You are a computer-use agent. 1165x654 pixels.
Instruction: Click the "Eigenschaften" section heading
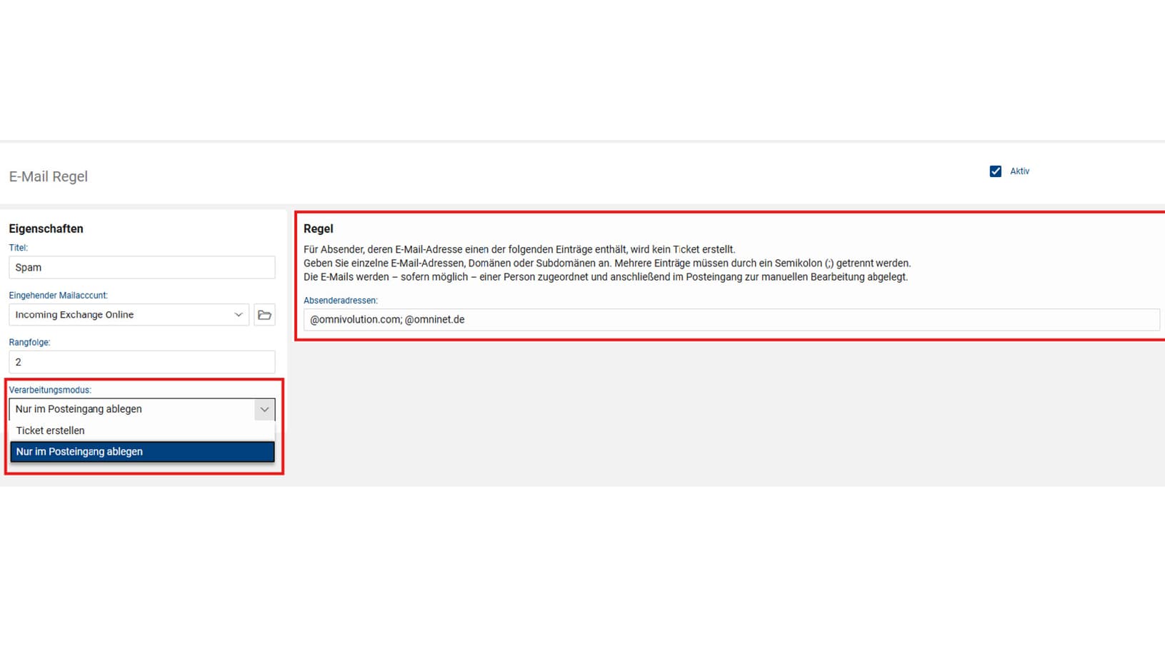[x=46, y=228]
